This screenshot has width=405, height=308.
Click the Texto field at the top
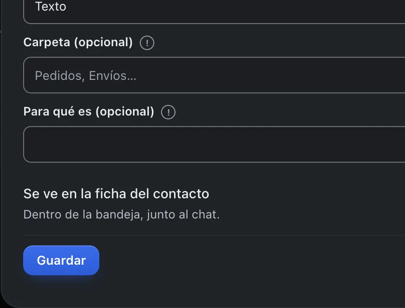pyautogui.click(x=214, y=9)
